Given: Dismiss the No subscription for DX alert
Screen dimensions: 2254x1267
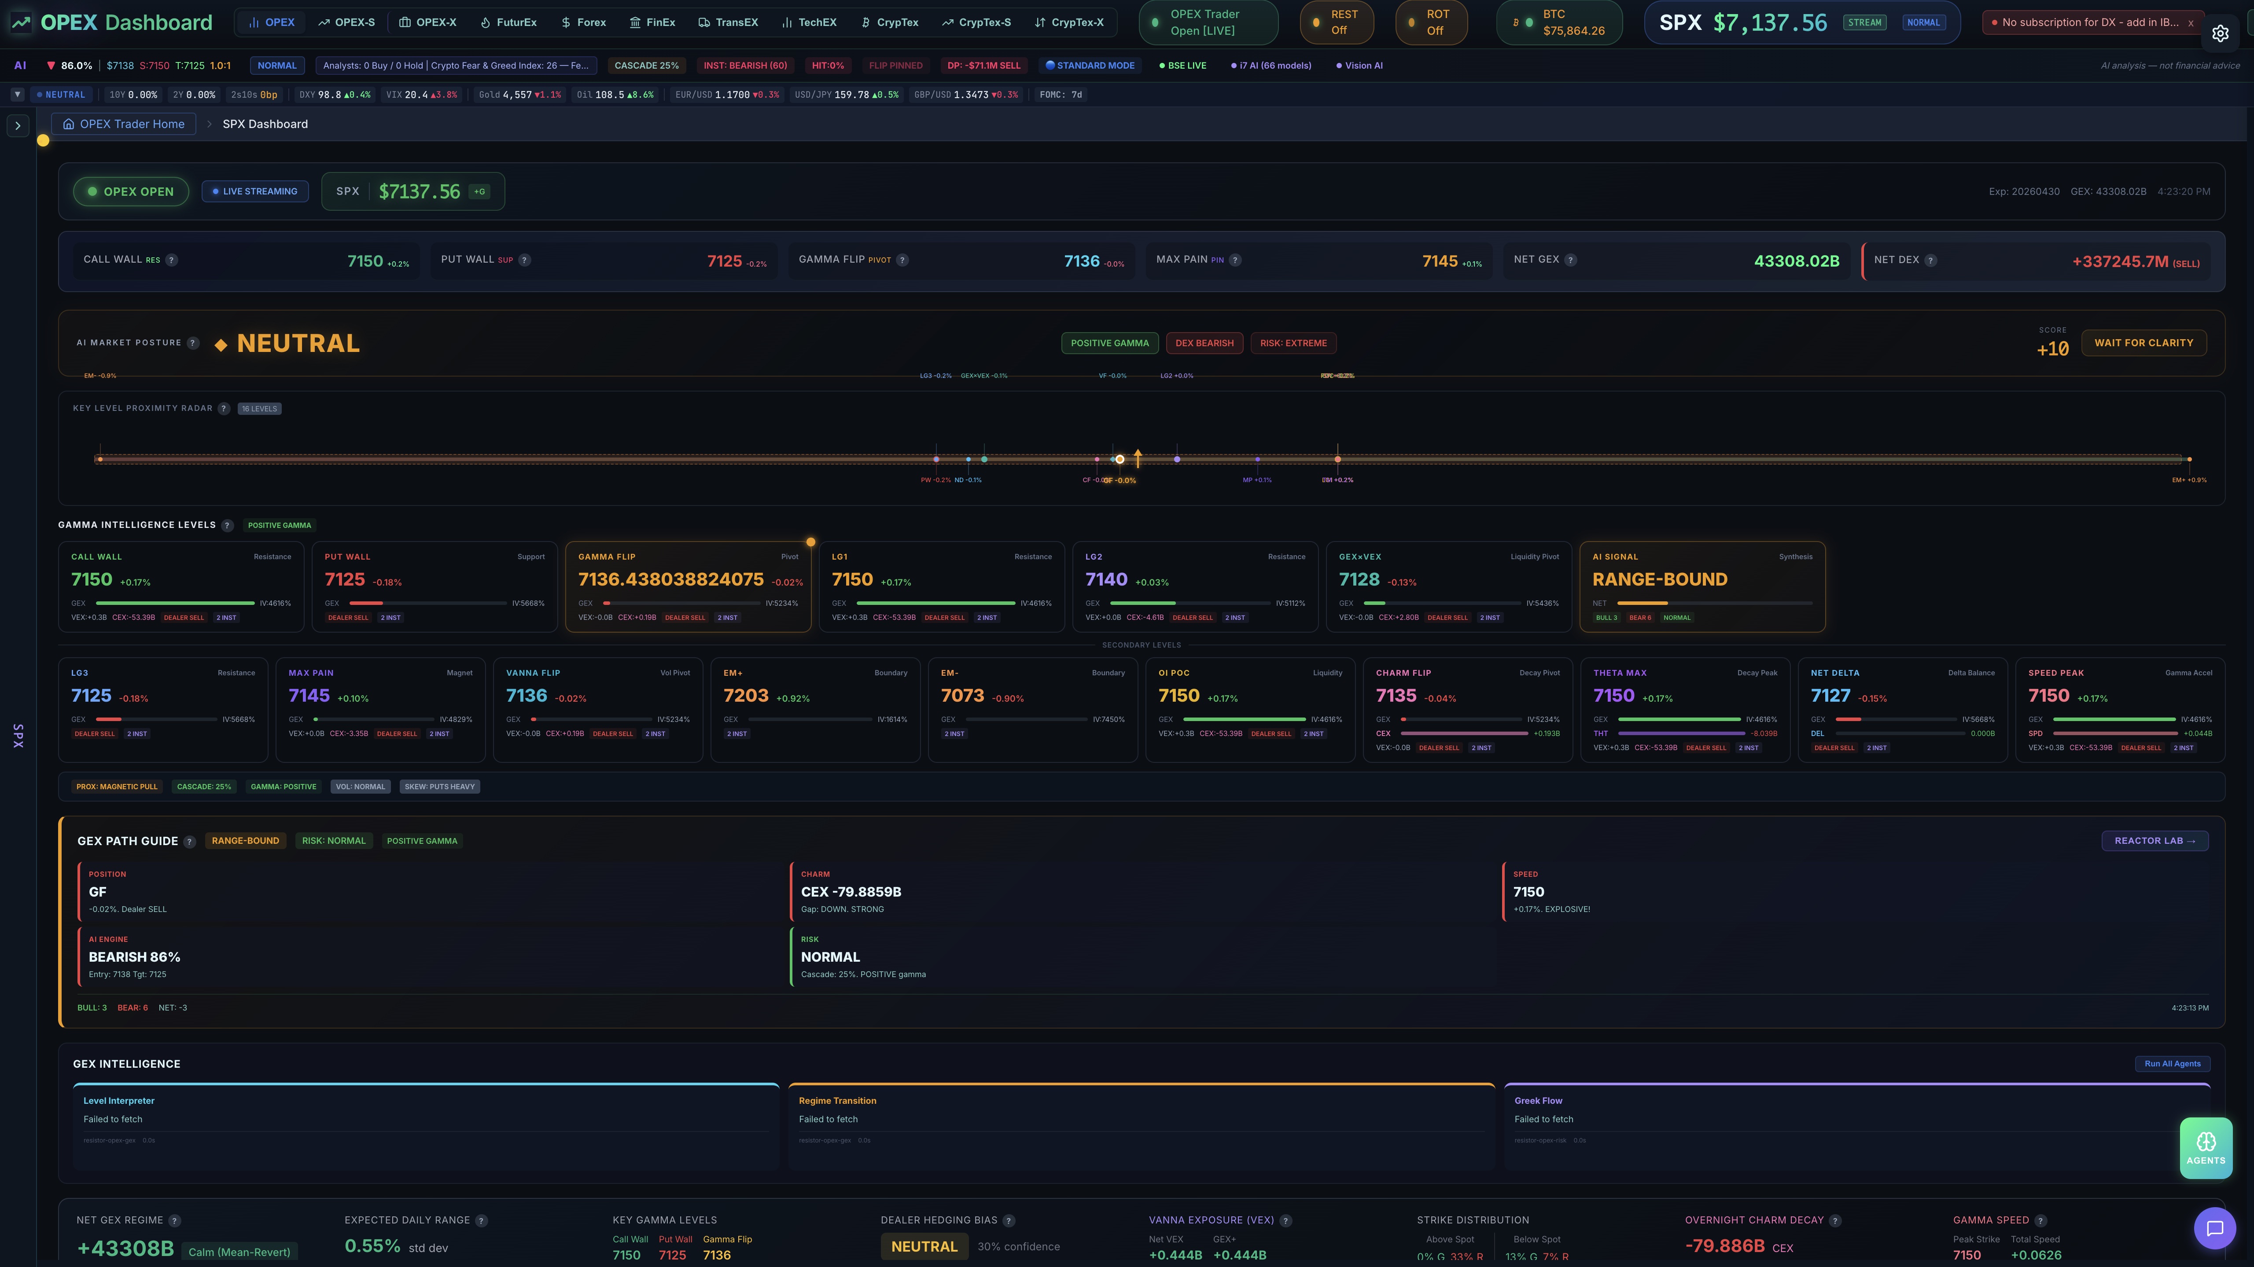Looking at the screenshot, I should tap(2191, 24).
